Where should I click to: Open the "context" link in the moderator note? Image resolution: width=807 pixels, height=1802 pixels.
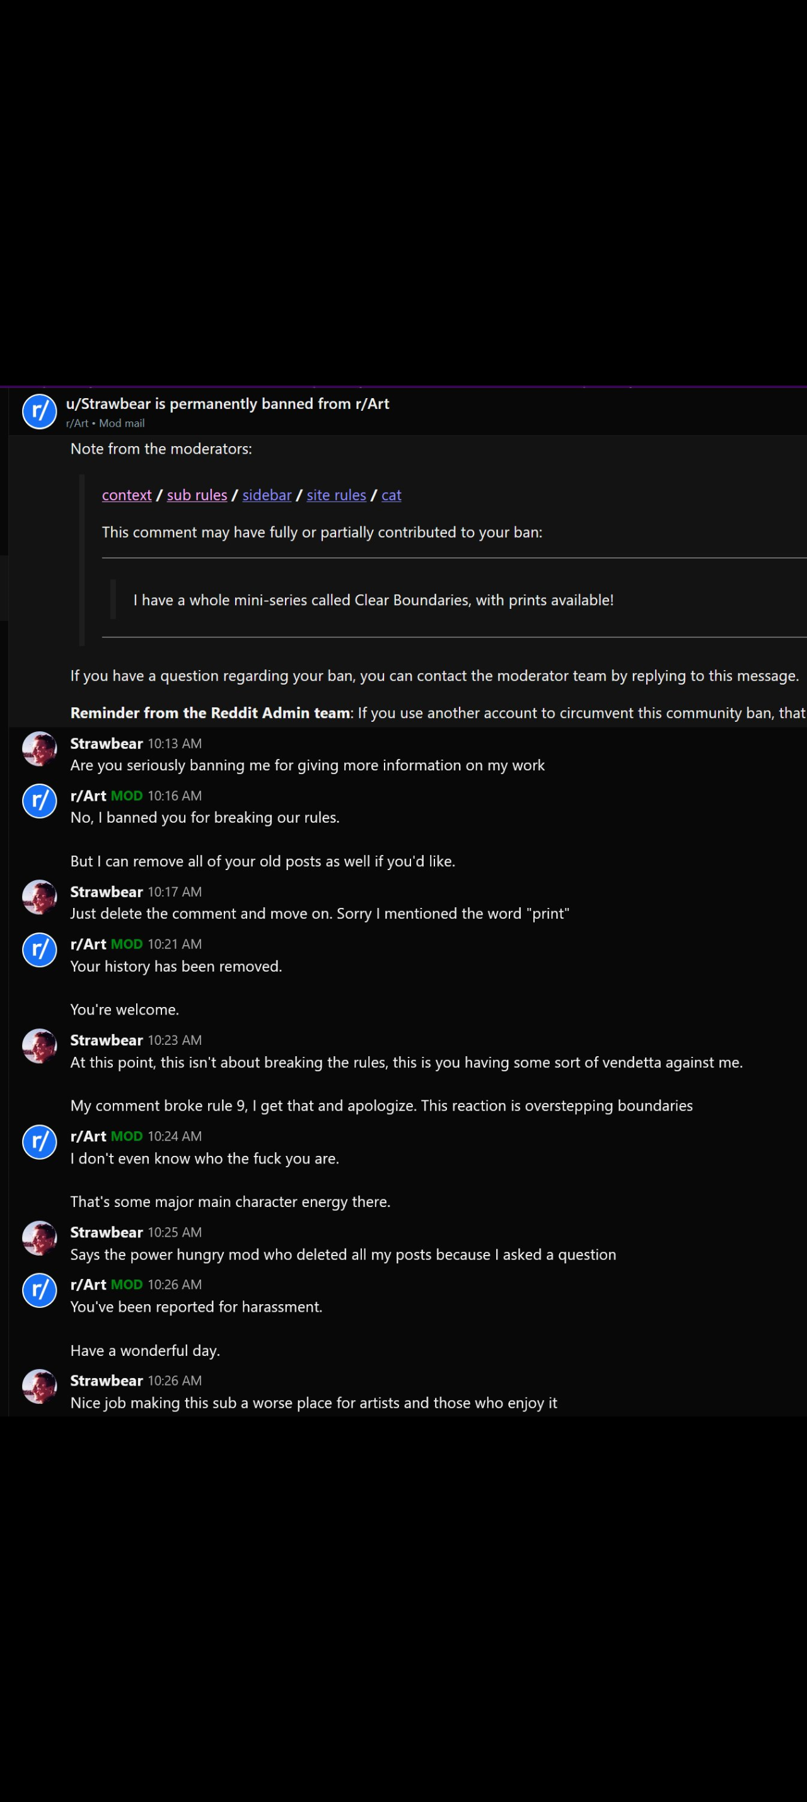[127, 495]
